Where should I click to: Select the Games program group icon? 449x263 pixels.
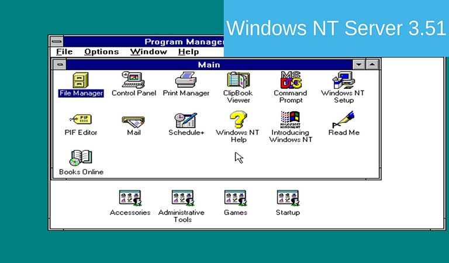236,198
